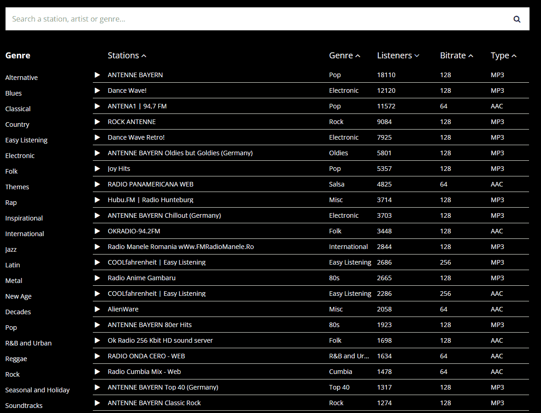
Task: Open New Age genre in sidebar
Action: click(18, 296)
